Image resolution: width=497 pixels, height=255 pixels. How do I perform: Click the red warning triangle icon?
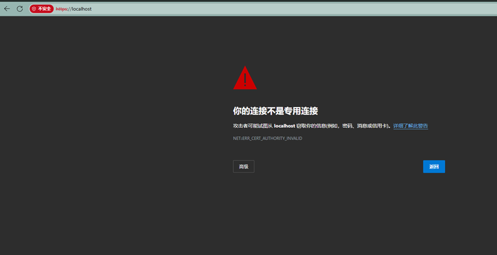tap(245, 78)
